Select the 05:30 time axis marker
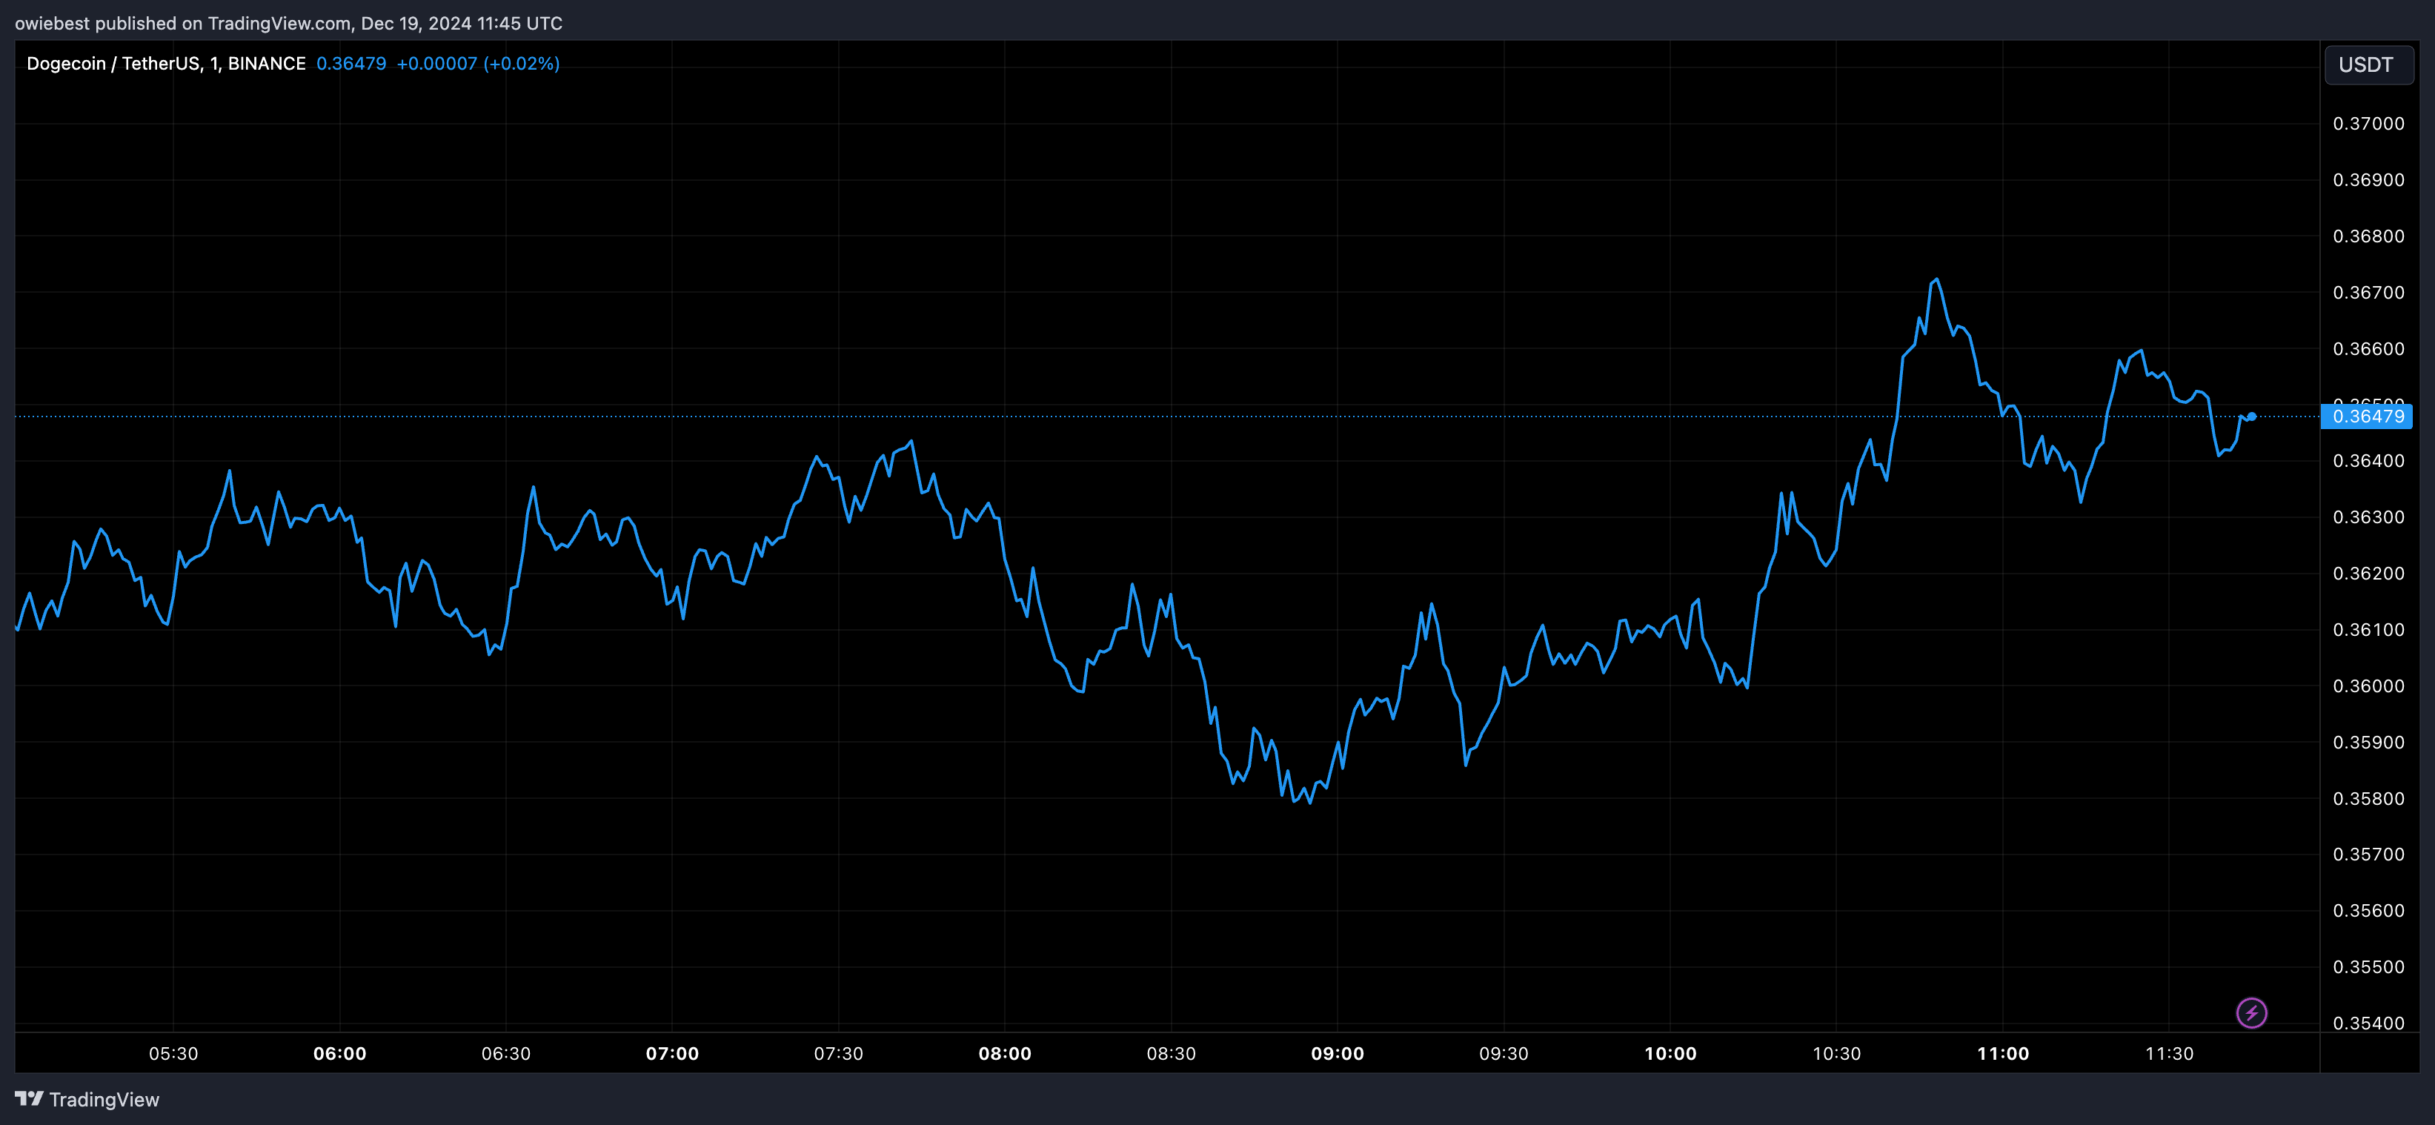Image resolution: width=2435 pixels, height=1125 pixels. click(173, 1053)
